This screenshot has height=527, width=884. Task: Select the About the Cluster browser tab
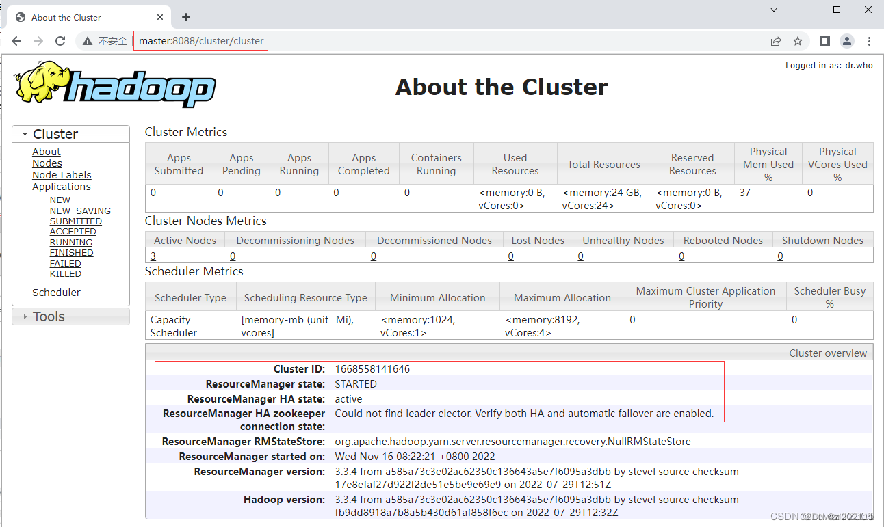tap(89, 17)
